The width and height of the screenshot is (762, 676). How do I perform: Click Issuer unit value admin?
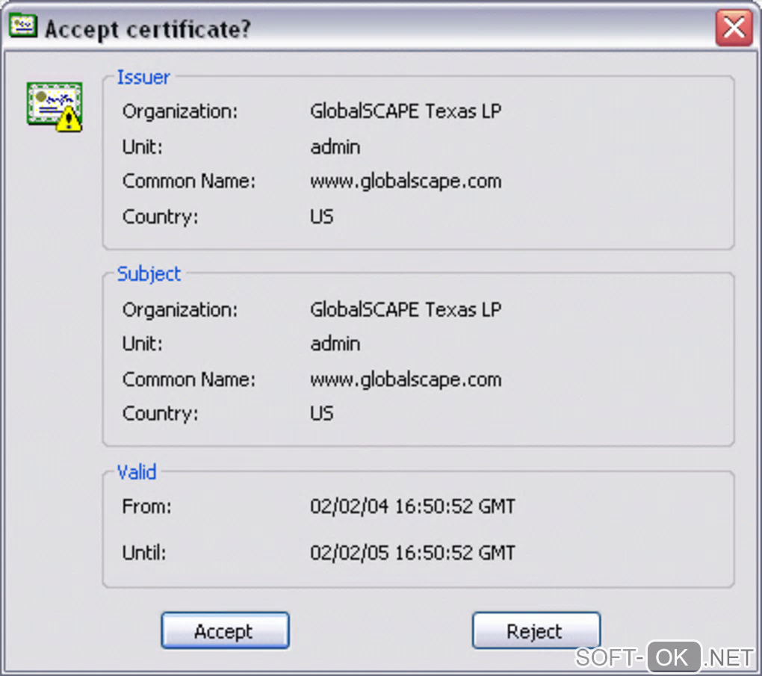(x=335, y=147)
